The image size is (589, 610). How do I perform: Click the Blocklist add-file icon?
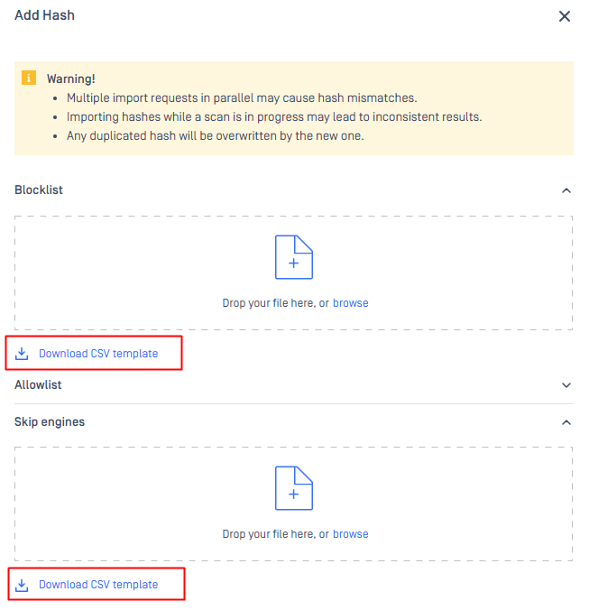(293, 257)
